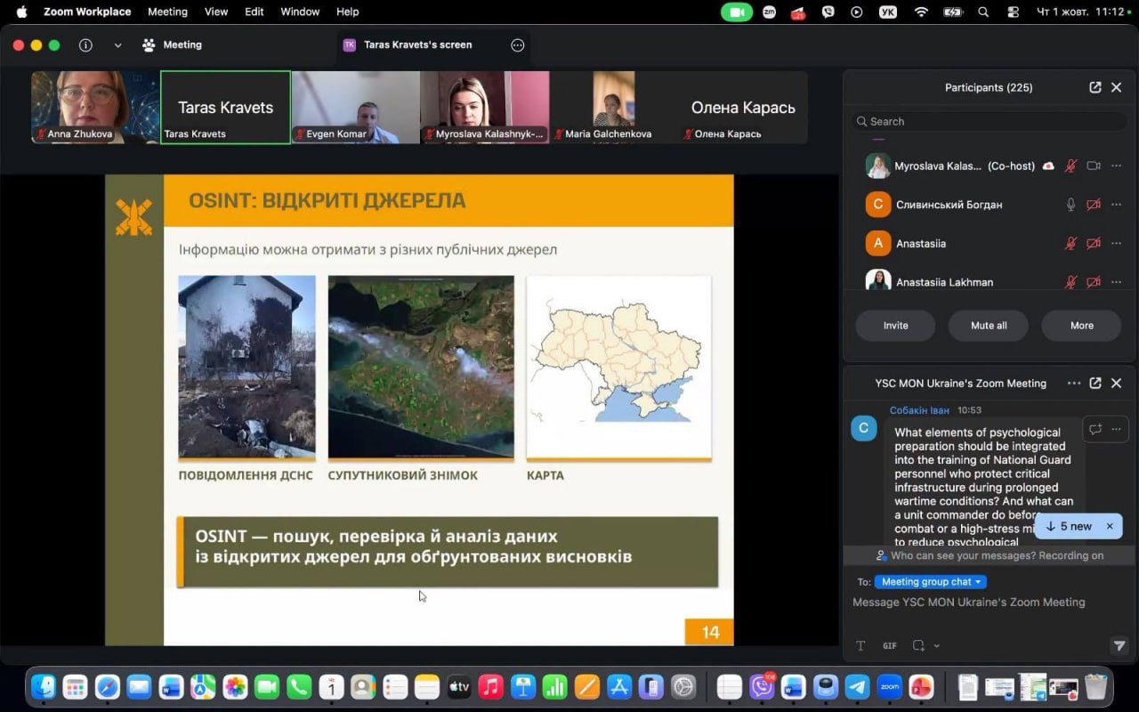Open the Meeting menu in the menu bar

[x=167, y=12]
